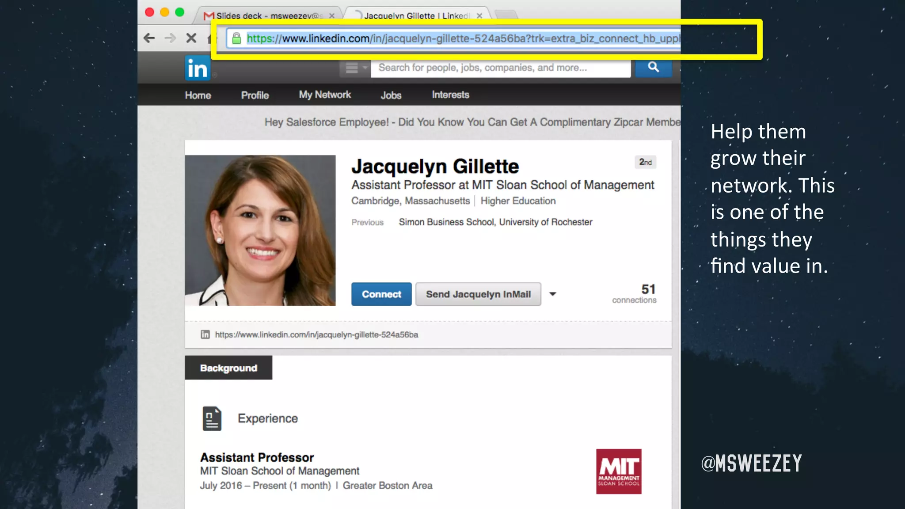Open the Home menu item

(198, 95)
